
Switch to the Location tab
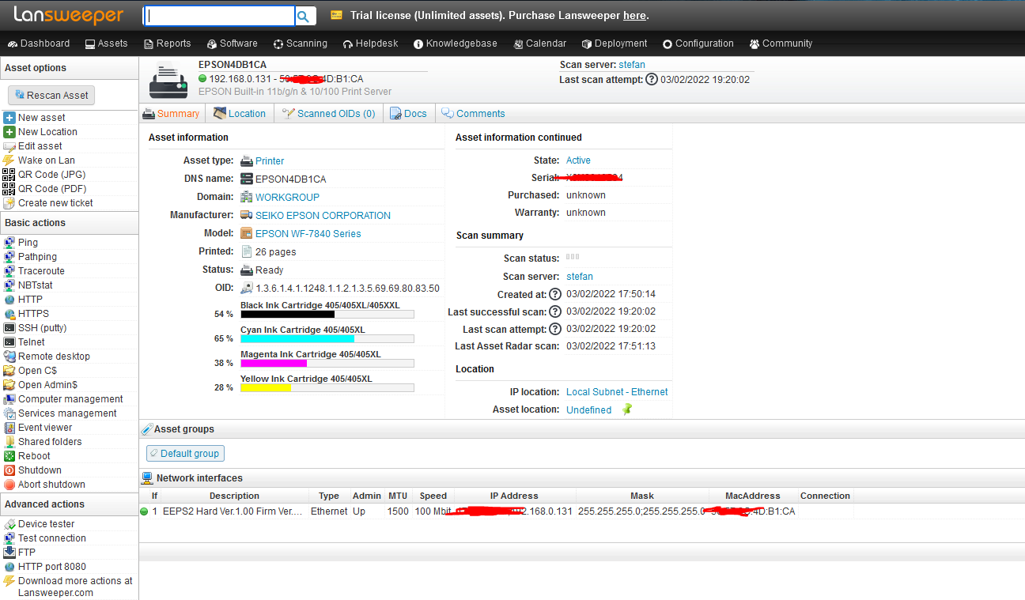coord(240,114)
